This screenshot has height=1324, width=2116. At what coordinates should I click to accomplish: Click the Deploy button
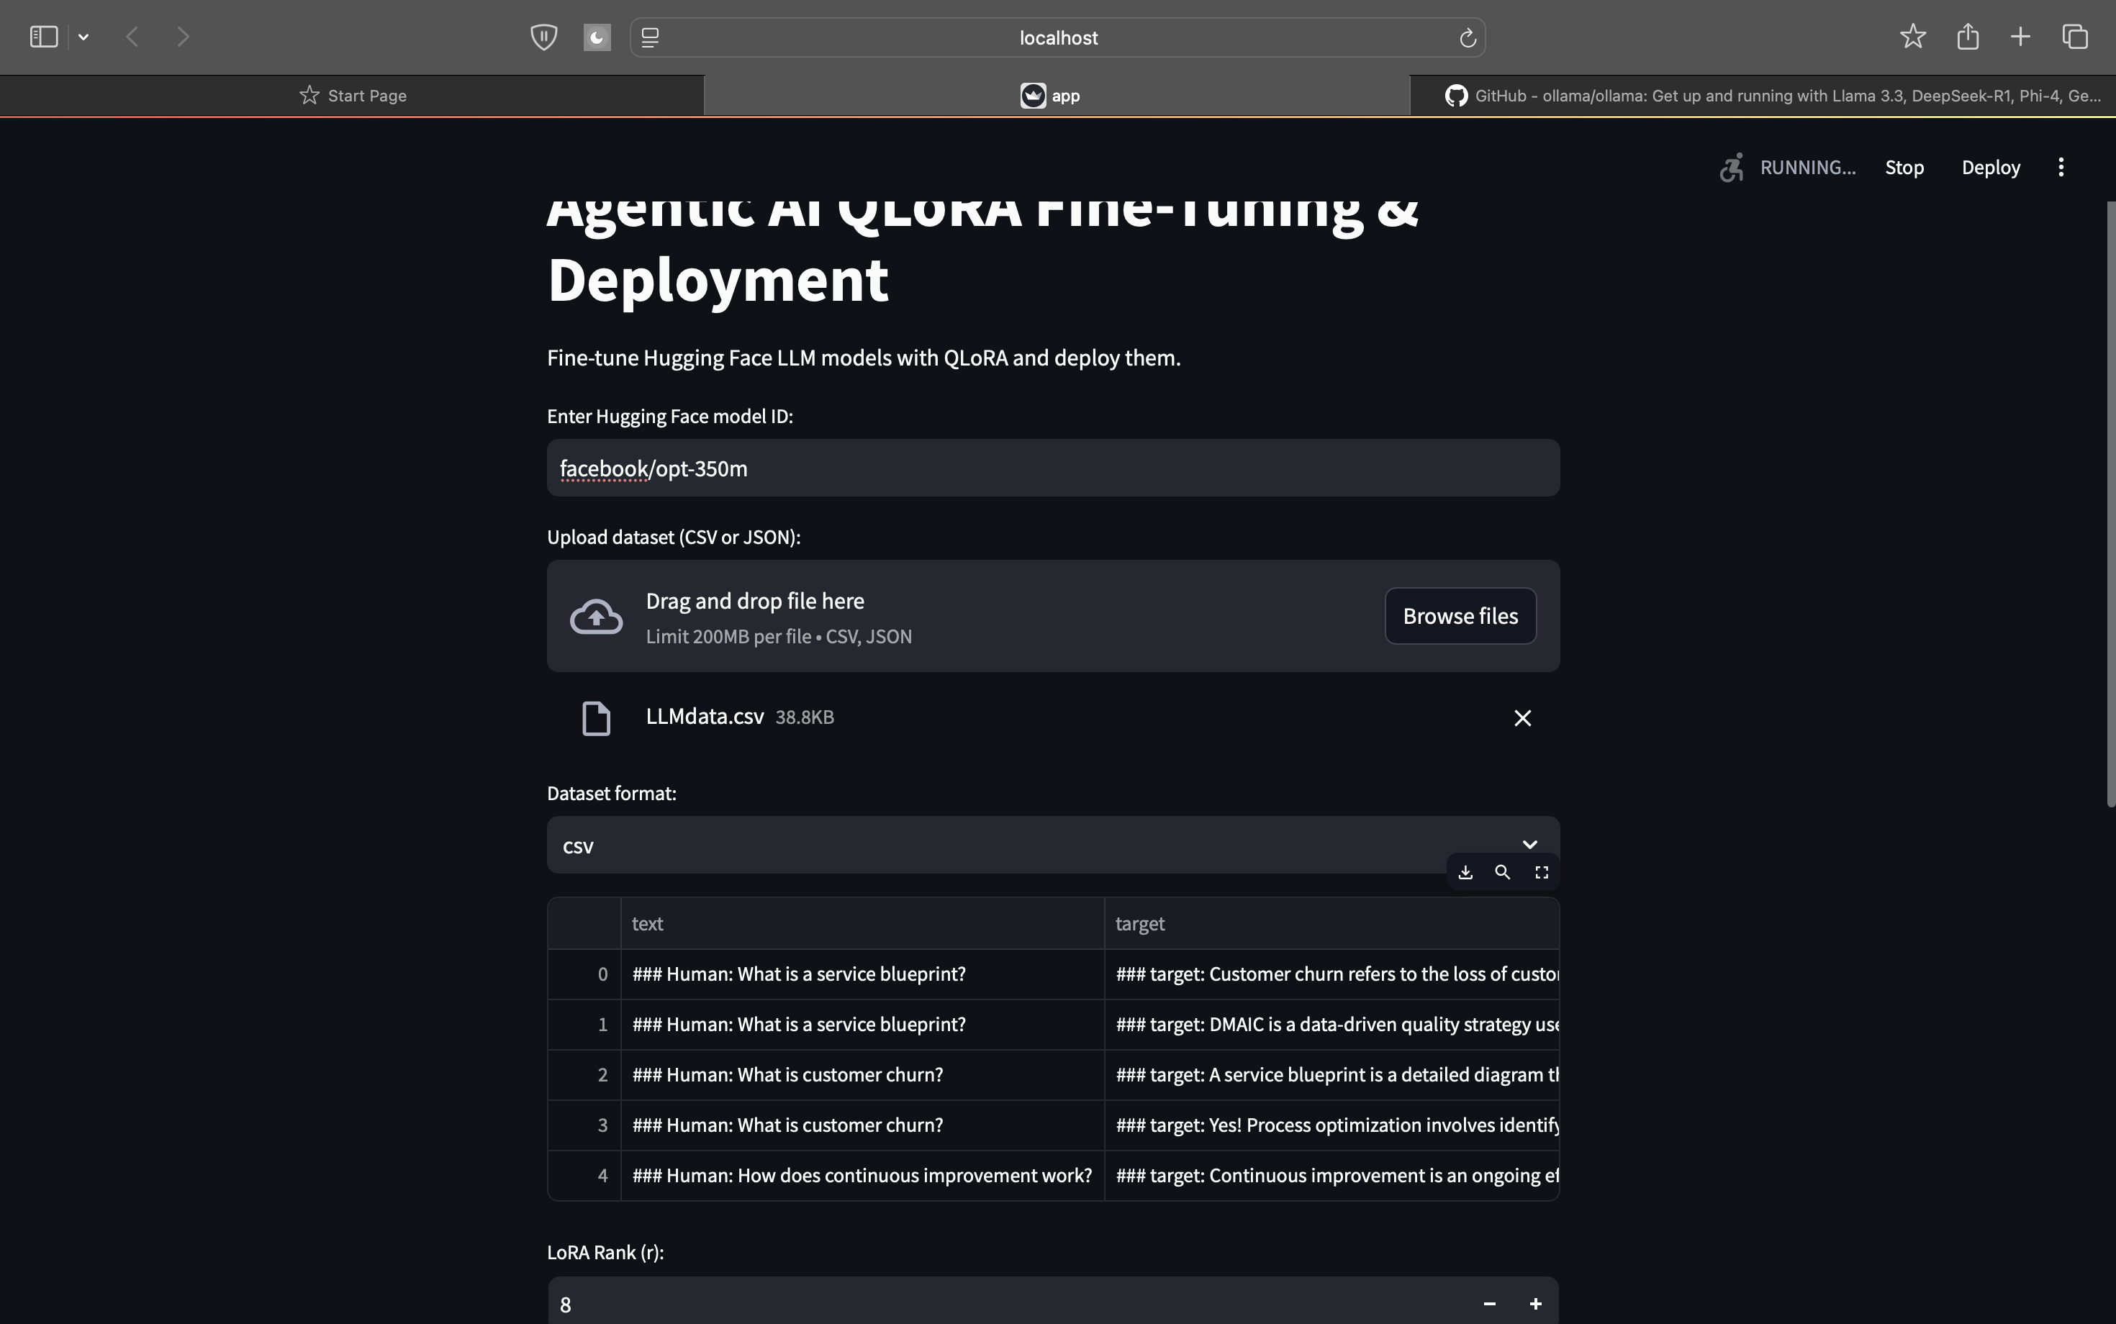tap(1991, 167)
